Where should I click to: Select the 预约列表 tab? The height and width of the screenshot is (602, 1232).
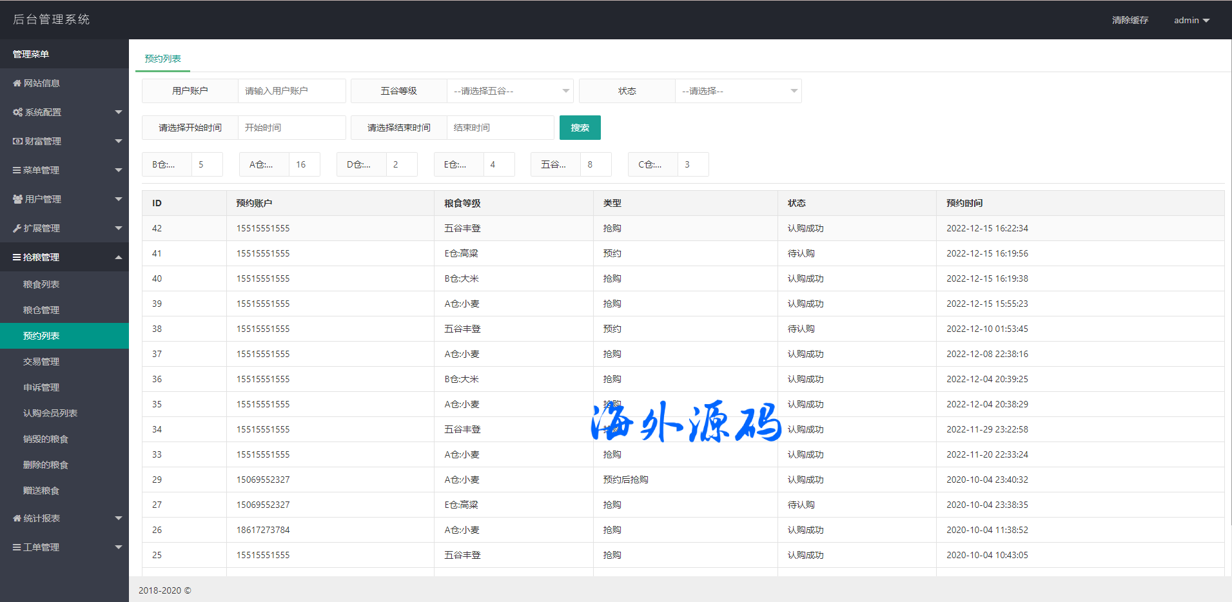pyautogui.click(x=162, y=59)
